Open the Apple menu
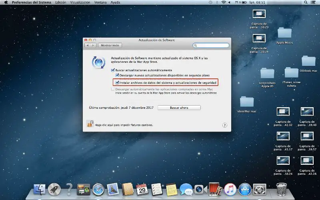 click(6, 2)
